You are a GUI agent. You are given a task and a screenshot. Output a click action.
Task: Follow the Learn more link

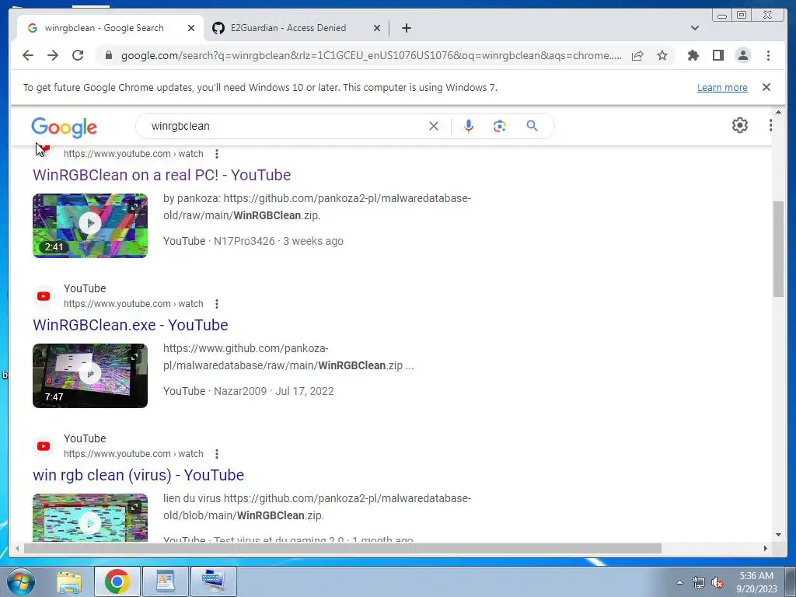(722, 87)
